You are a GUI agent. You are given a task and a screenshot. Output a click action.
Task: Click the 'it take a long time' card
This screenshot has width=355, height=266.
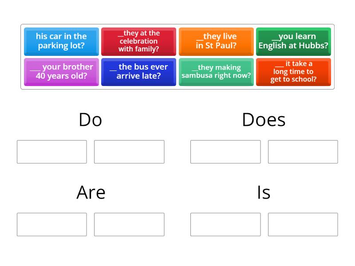(293, 72)
